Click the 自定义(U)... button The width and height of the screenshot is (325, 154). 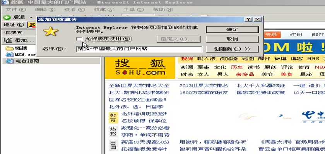[x=178, y=39]
